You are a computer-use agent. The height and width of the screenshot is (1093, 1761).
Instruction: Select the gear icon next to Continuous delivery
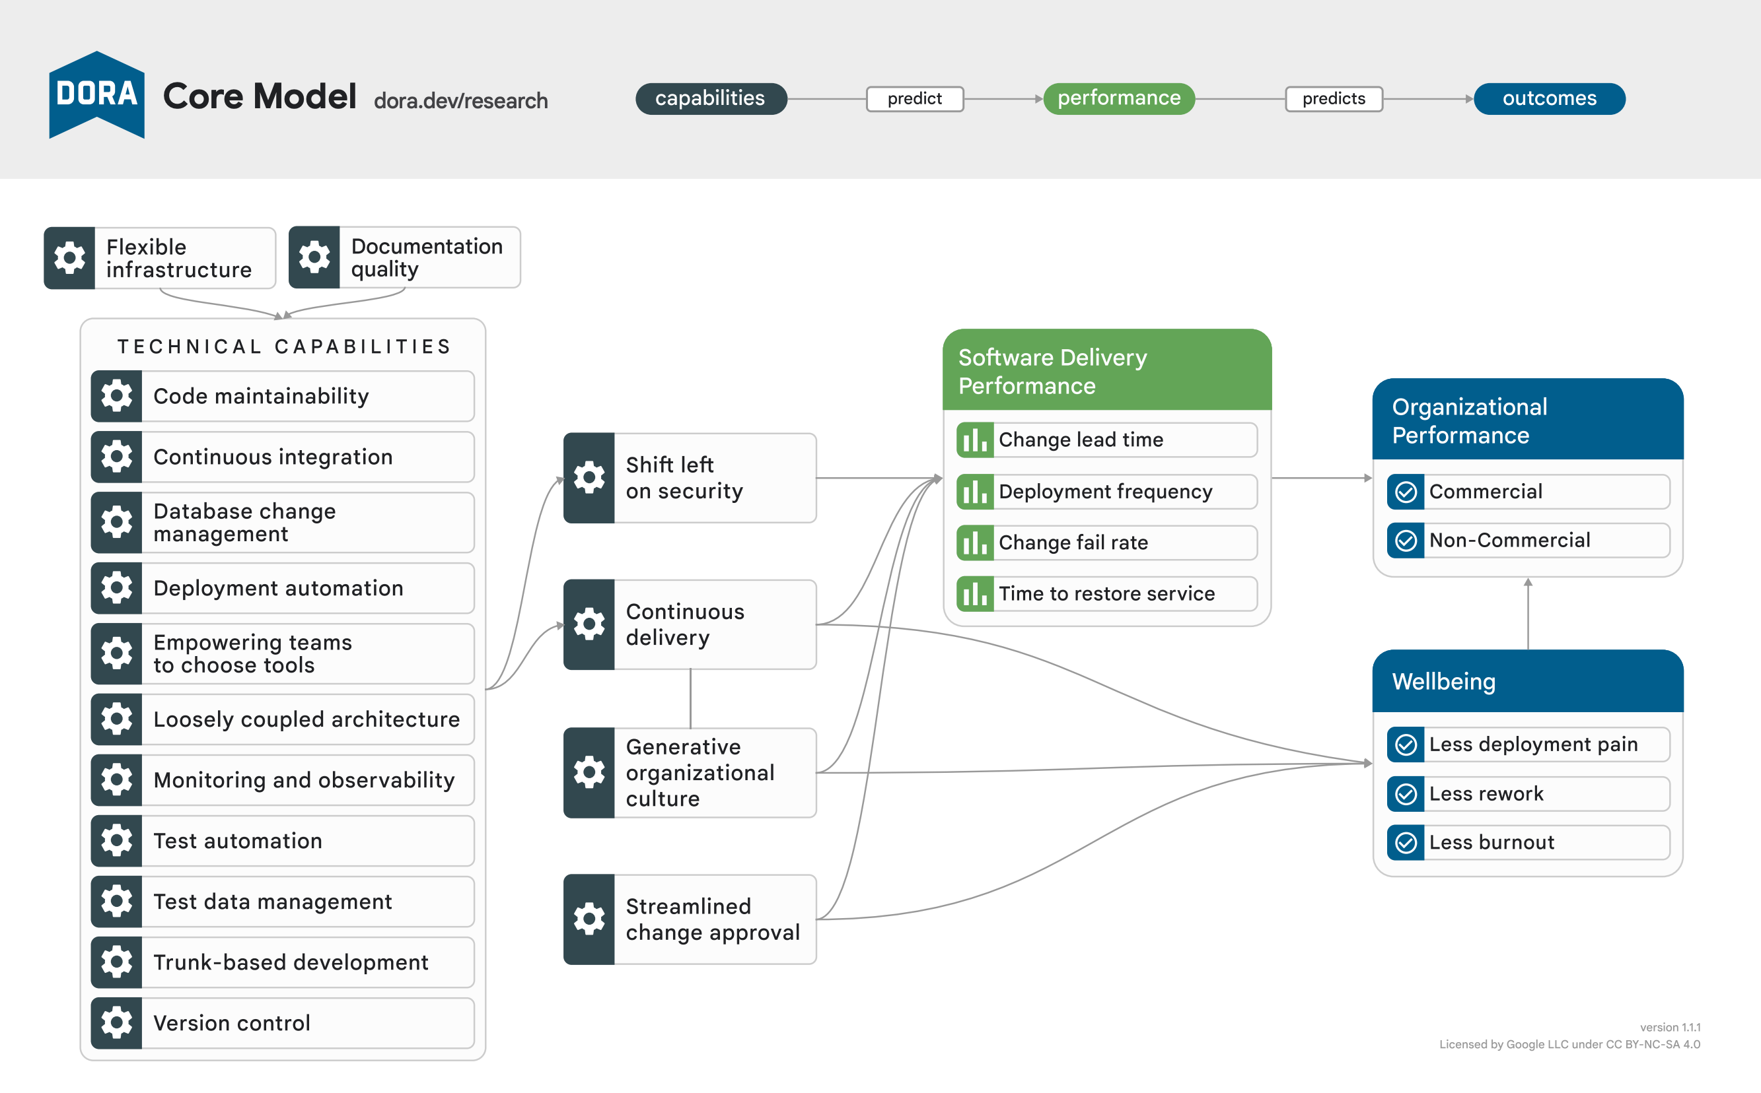click(x=589, y=624)
